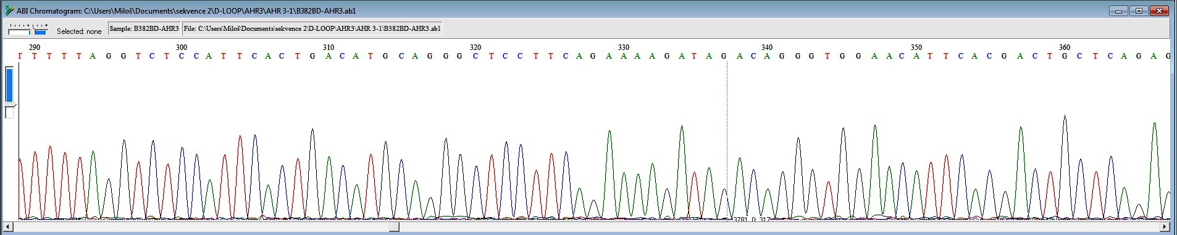Screen dimensions: 1177x235
Task: Click position label 300
Action: coord(182,47)
